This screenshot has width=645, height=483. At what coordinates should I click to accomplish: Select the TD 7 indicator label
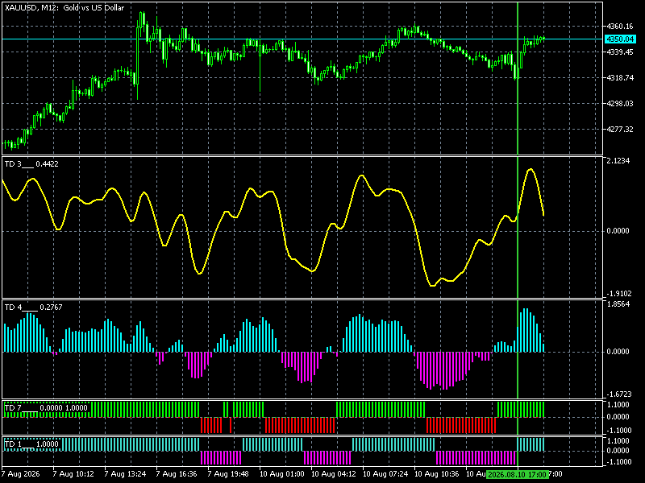46,408
